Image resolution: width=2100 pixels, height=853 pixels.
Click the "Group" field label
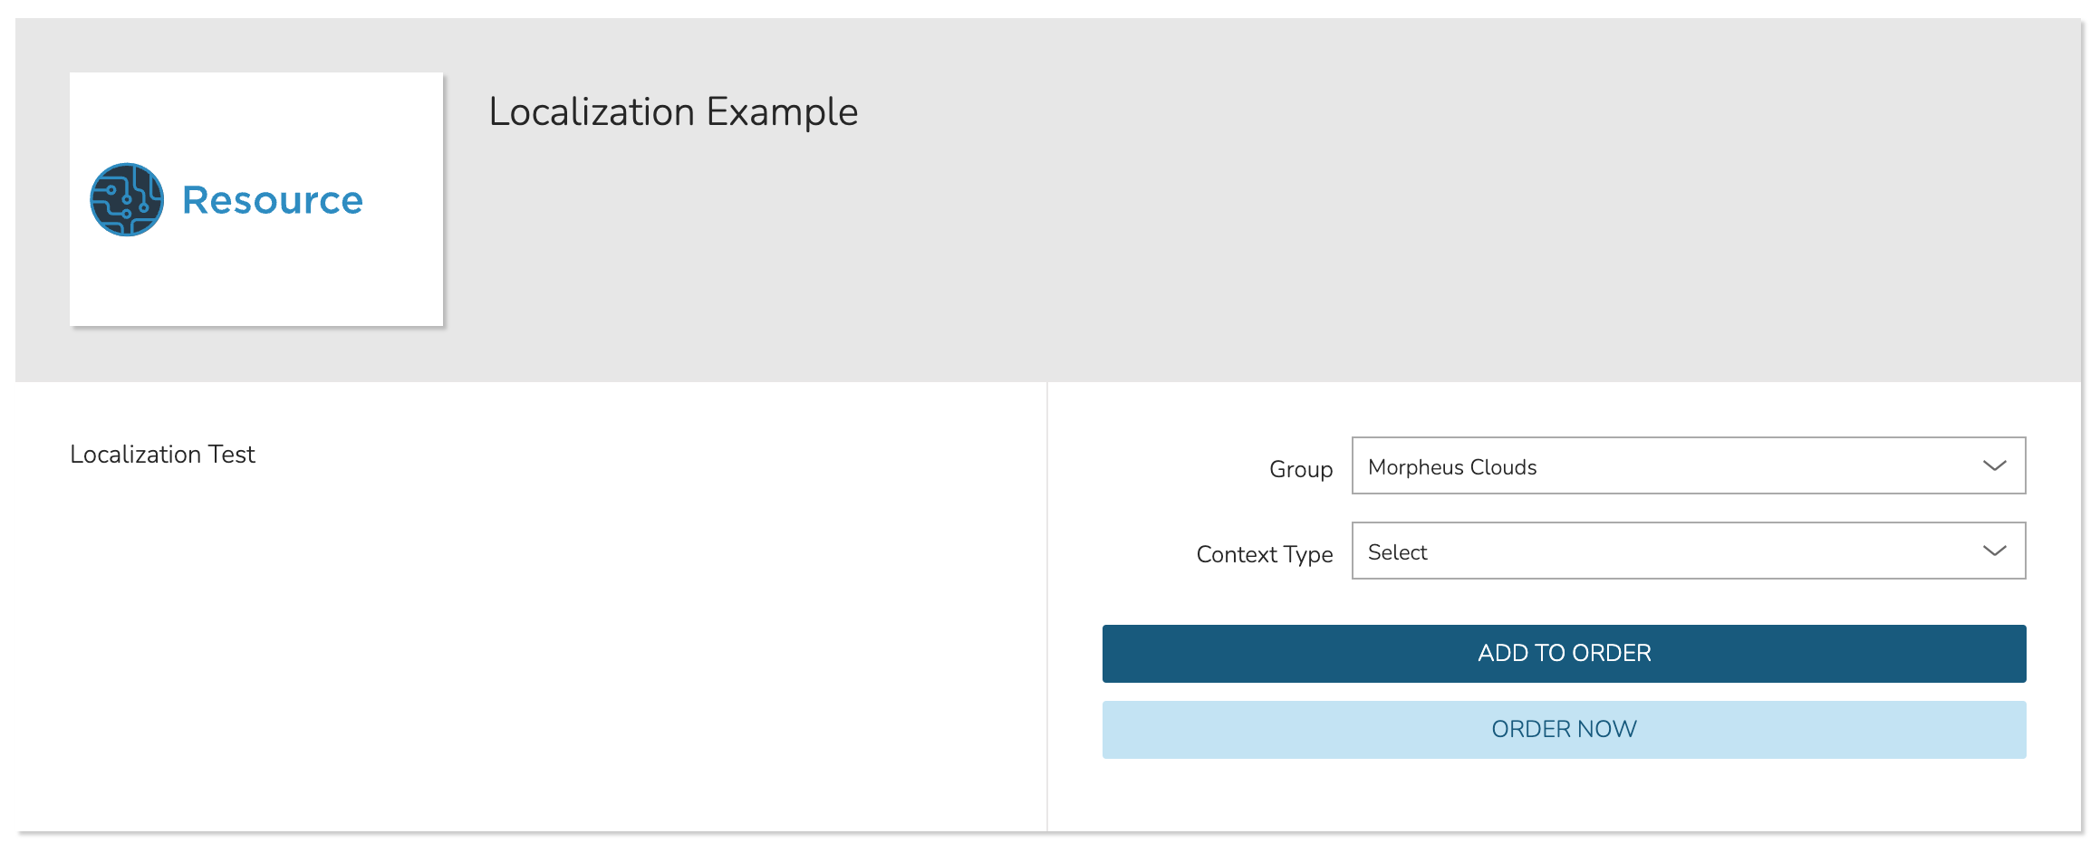point(1300,469)
